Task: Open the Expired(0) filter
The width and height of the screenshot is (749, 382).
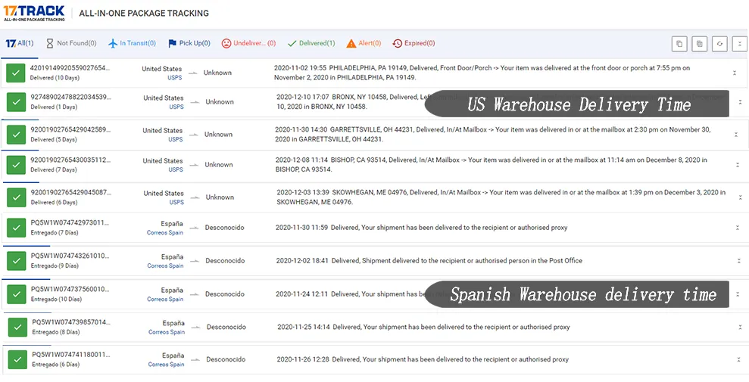Action: coord(414,43)
